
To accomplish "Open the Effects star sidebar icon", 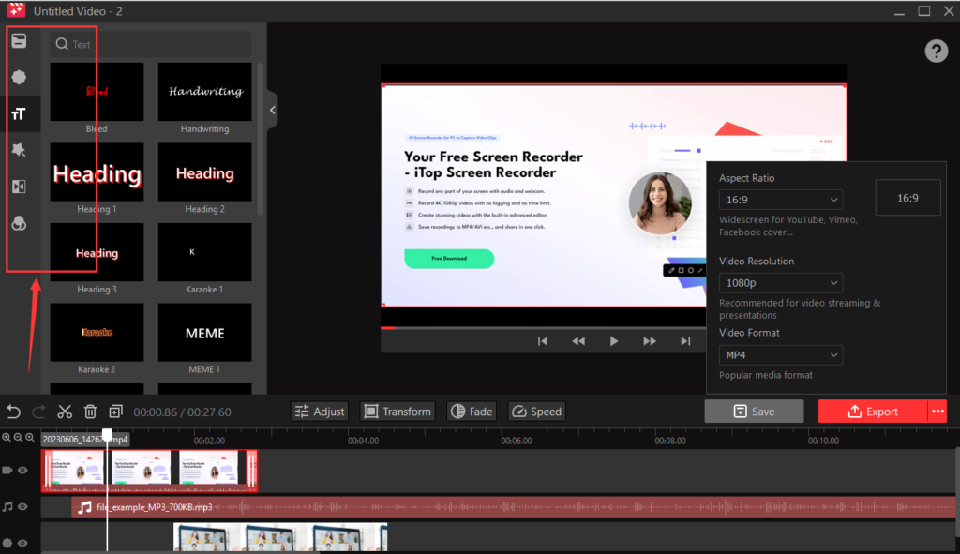I will pyautogui.click(x=19, y=150).
